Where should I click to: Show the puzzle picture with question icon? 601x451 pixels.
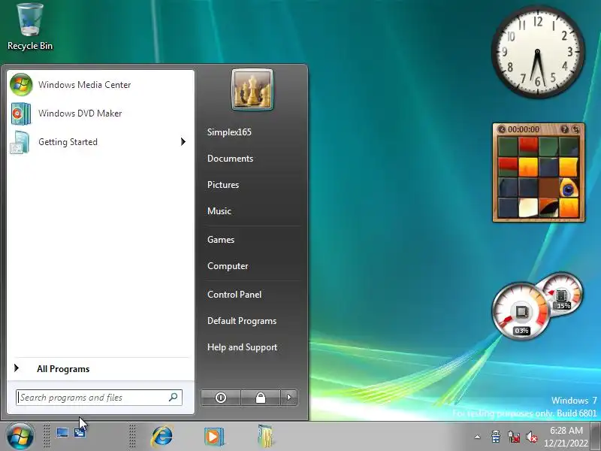(564, 129)
